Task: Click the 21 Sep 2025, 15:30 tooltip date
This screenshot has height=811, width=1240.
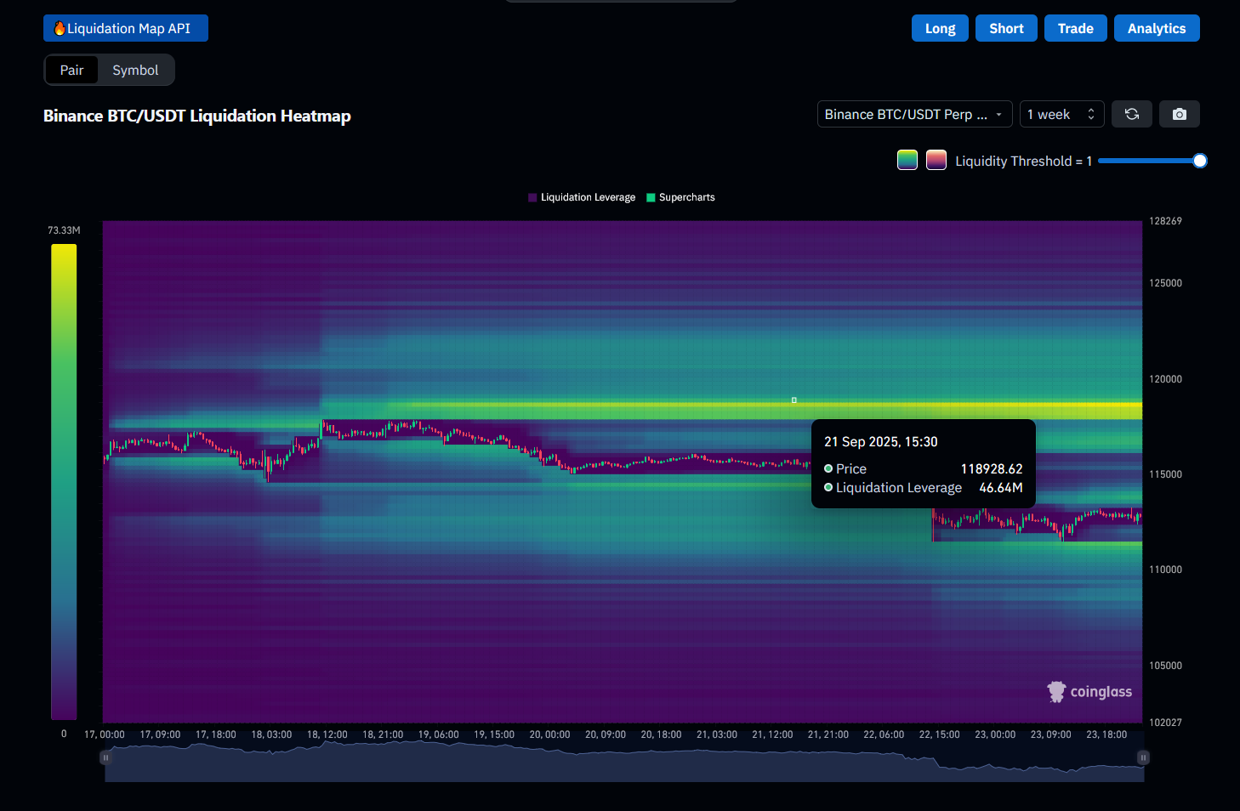Action: coord(881,442)
